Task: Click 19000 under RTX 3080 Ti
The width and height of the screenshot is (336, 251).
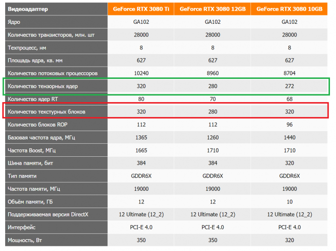Action: click(x=141, y=189)
